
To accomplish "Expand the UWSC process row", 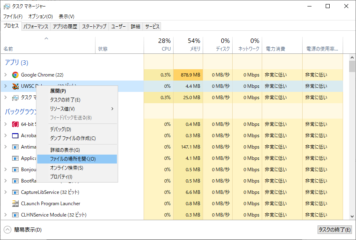I will (6, 86).
